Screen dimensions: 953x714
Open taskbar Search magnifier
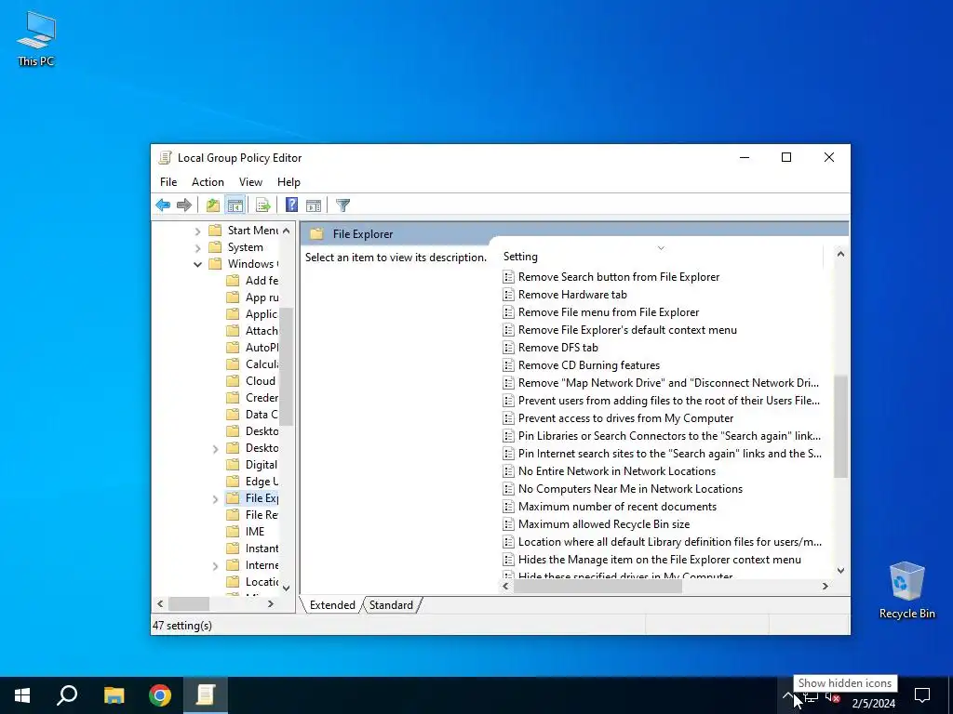point(67,695)
